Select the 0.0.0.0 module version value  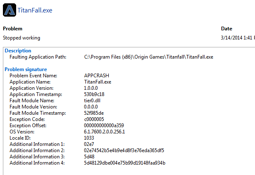91,107
